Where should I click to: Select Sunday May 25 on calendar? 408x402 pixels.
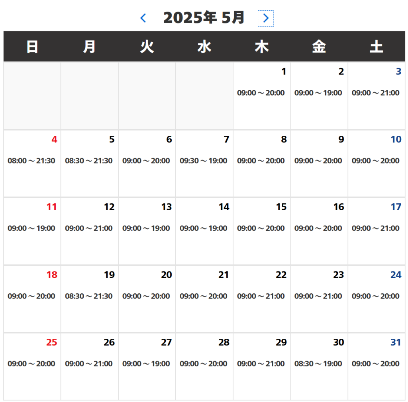pos(32,366)
